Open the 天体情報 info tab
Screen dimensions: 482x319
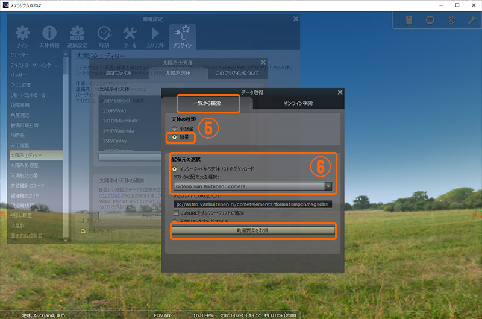point(49,37)
